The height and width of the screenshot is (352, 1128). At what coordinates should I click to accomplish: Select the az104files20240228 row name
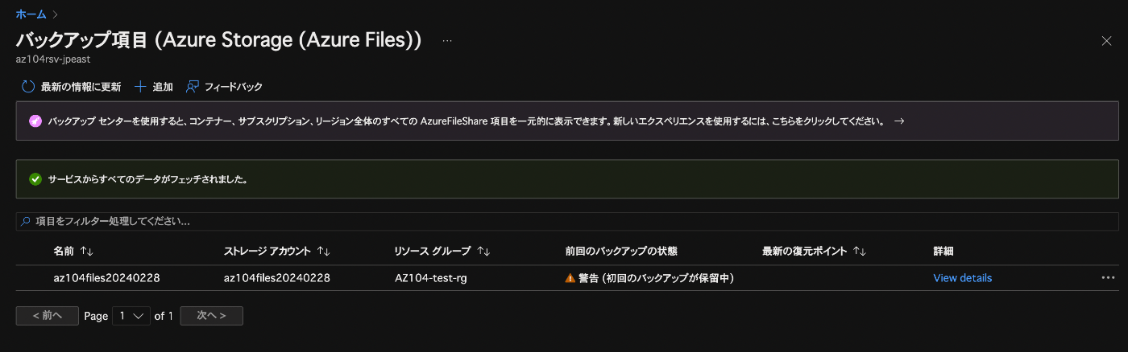point(106,278)
